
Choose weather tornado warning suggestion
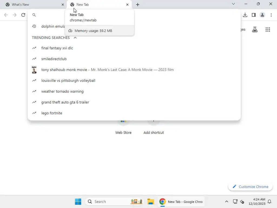(134, 91)
